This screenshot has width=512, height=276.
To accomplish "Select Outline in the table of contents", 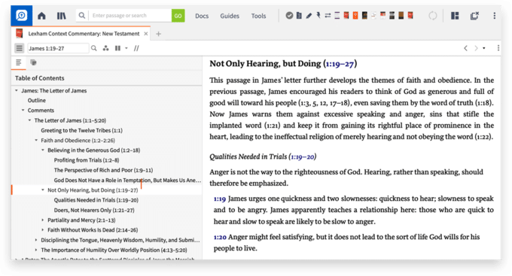I will pyautogui.click(x=37, y=100).
